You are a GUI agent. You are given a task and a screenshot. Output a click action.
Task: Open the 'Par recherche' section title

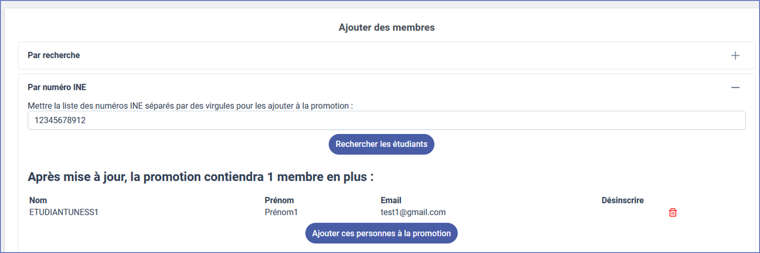54,55
